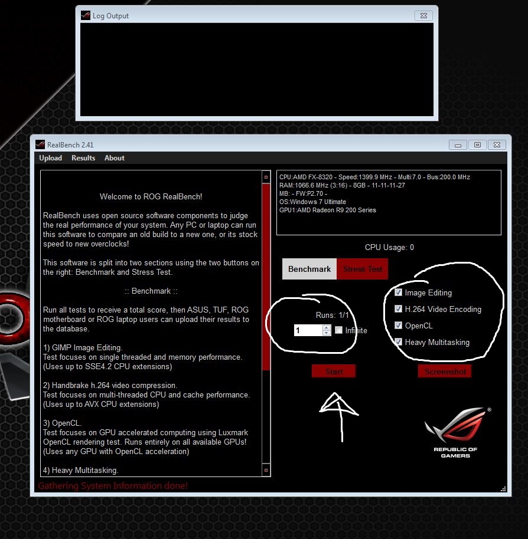The width and height of the screenshot is (528, 539).
Task: Click the 'Gathering System Information done!' status text
Action: (113, 486)
